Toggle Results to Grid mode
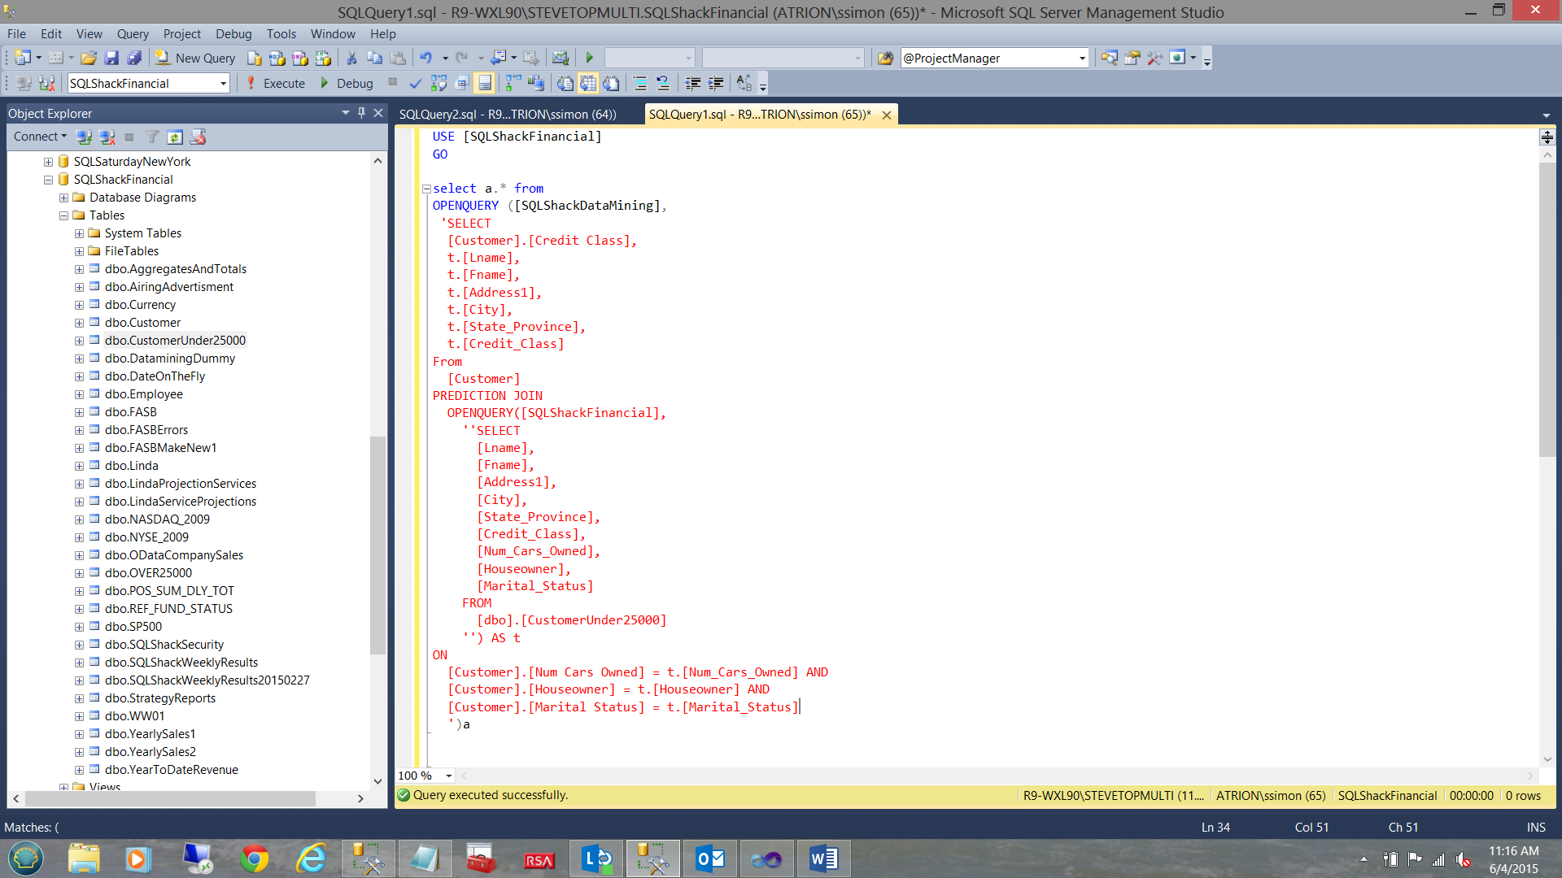 (x=588, y=83)
